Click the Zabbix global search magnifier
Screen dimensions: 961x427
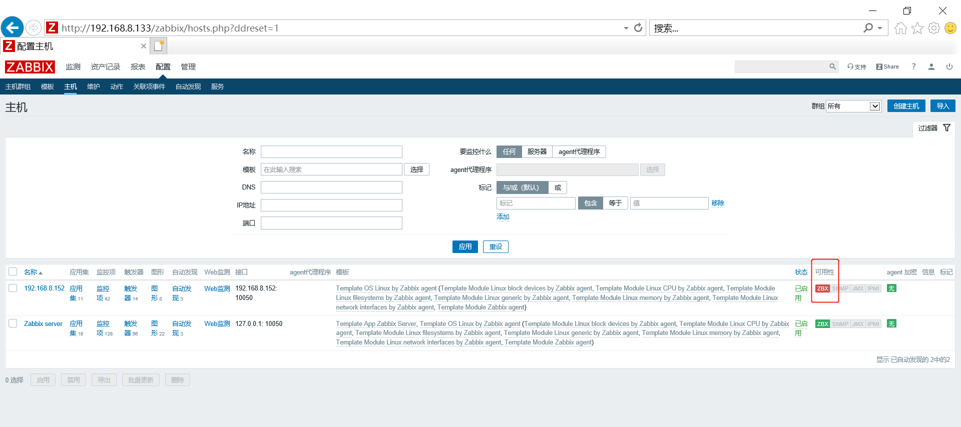pos(832,66)
